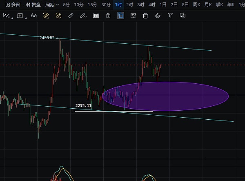Screen dimensions: 245x181
Task: Click the 复盘 replay button
Action: click(x=33, y=4)
